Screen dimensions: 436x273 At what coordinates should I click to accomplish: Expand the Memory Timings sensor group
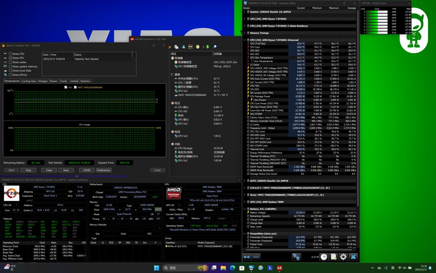245,33
